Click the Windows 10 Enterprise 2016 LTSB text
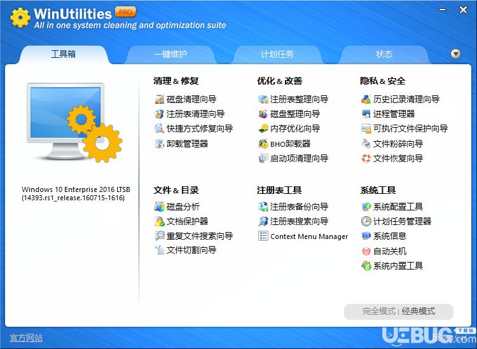477x349 pixels. [x=76, y=189]
